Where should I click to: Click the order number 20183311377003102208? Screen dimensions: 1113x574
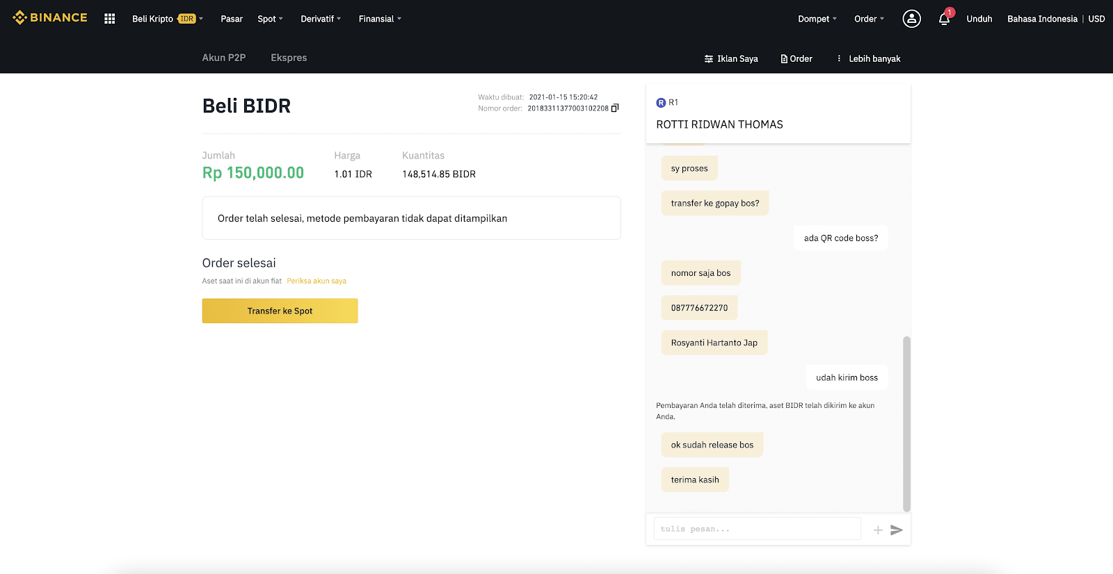click(x=568, y=108)
